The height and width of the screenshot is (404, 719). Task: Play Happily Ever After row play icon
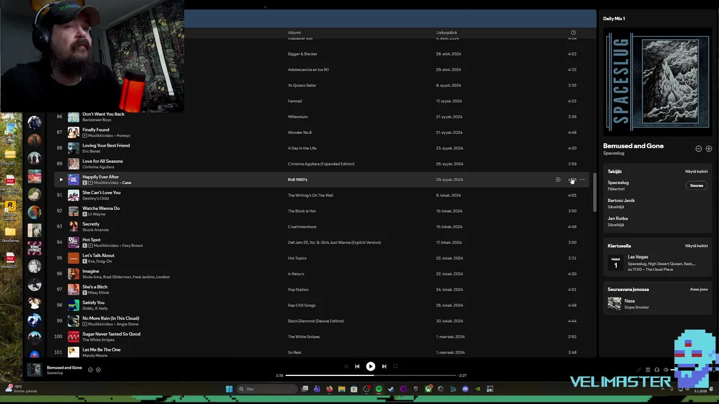[61, 180]
